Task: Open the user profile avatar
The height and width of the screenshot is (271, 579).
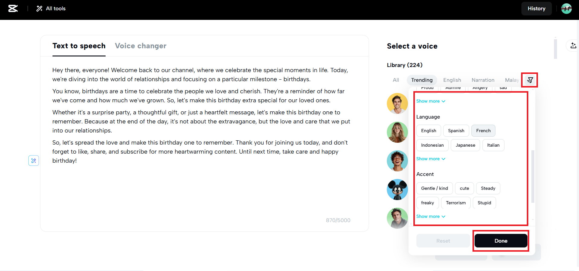Action: point(566,8)
